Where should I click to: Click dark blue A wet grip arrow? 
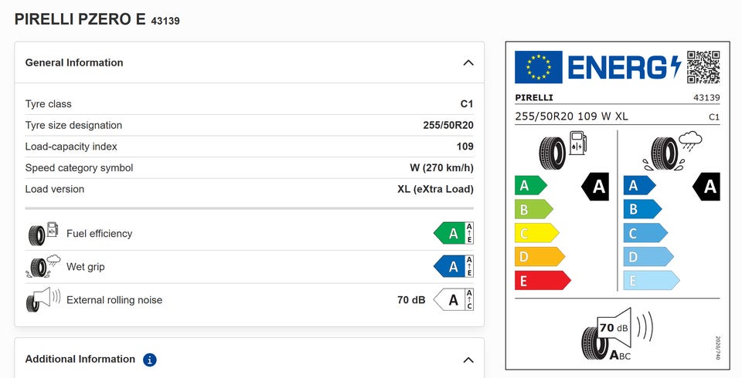coord(639,186)
